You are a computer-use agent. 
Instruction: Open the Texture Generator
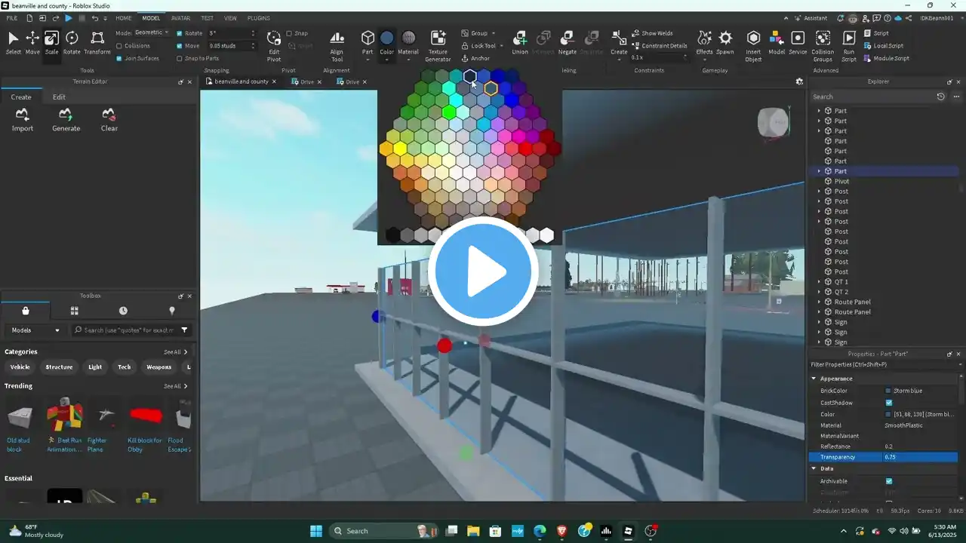pyautogui.click(x=438, y=46)
